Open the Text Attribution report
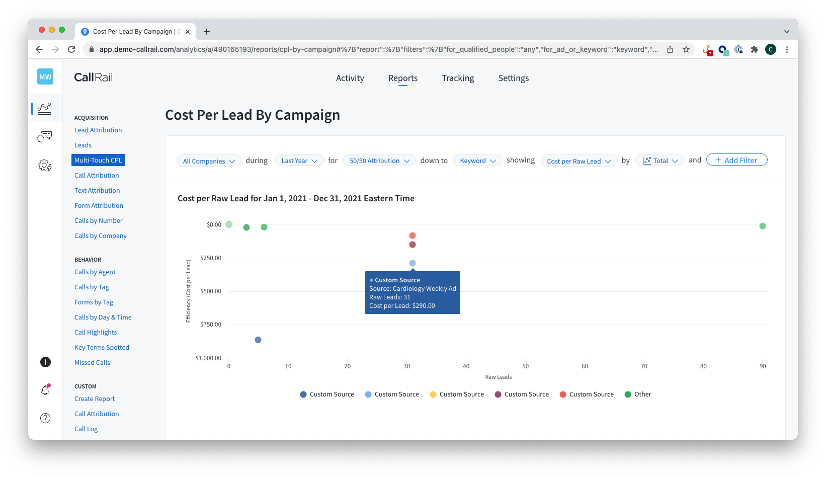The image size is (826, 477). (97, 190)
